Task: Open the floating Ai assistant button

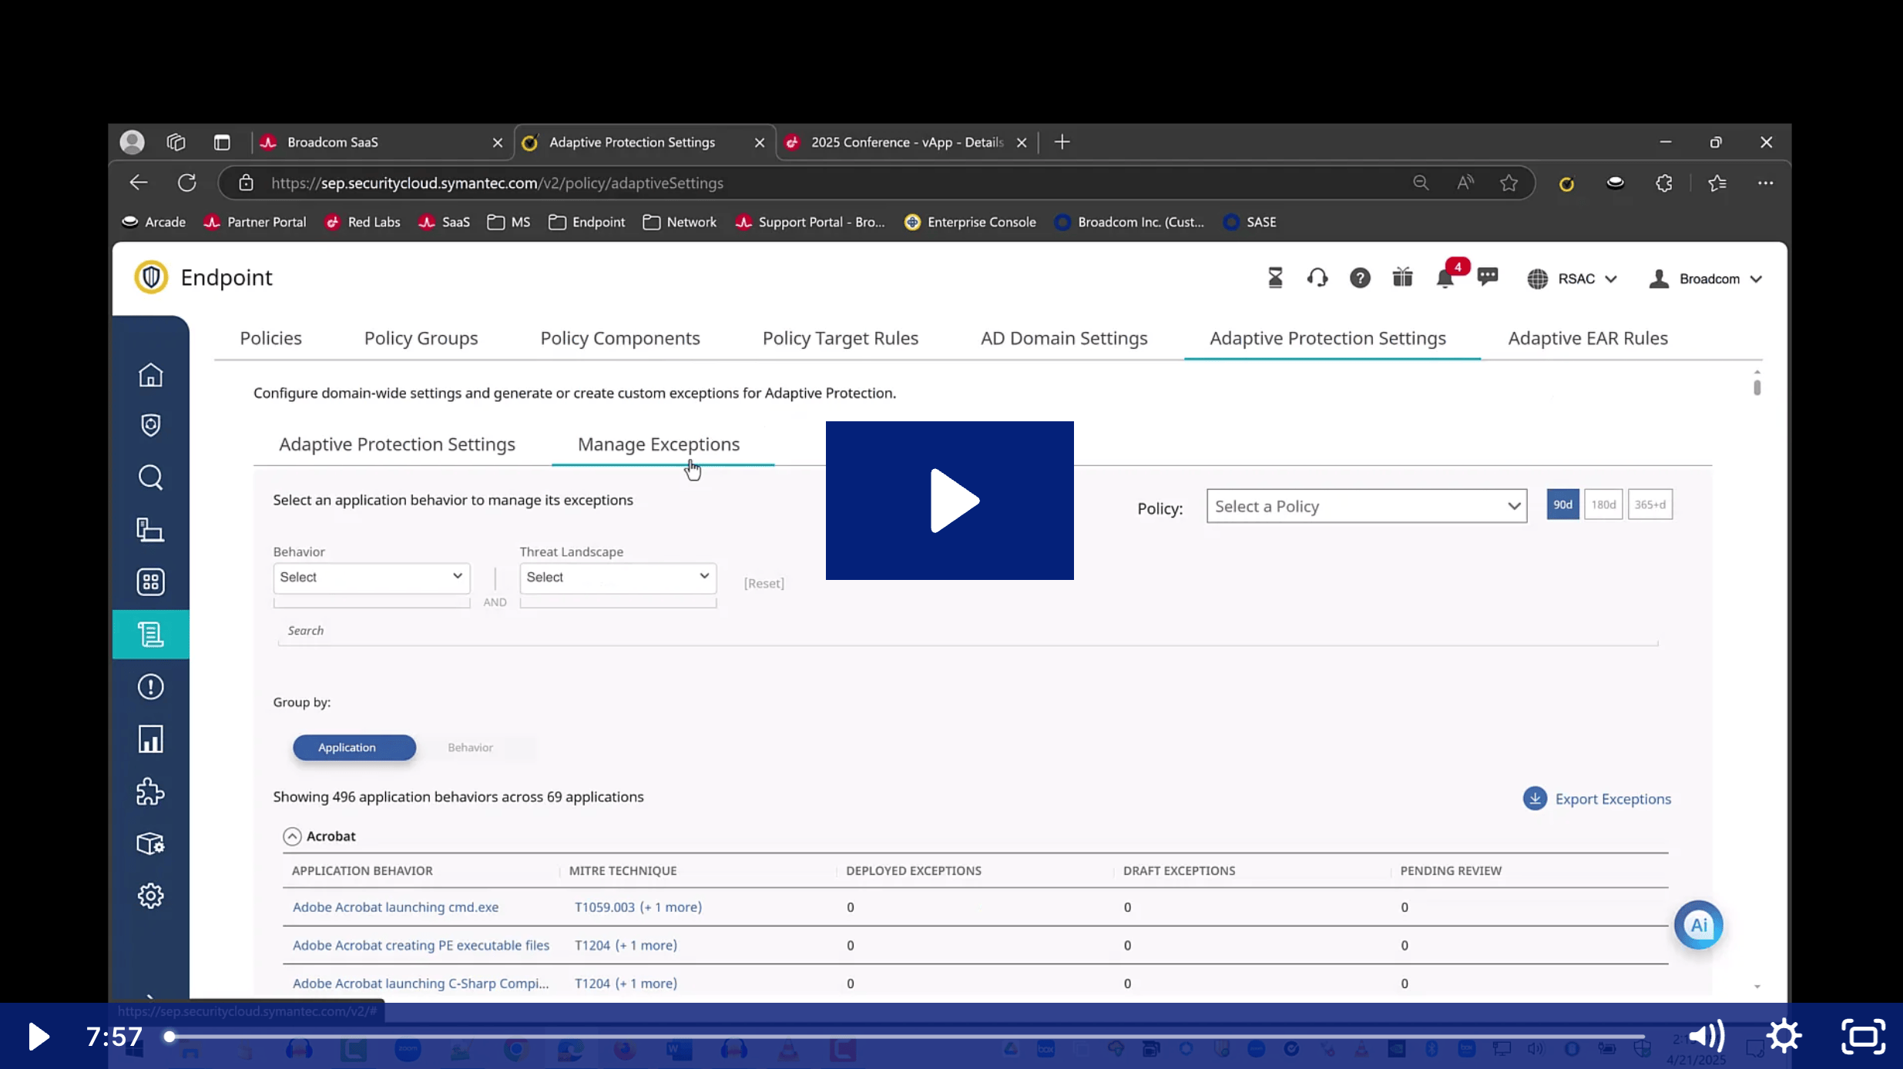Action: [x=1698, y=925]
